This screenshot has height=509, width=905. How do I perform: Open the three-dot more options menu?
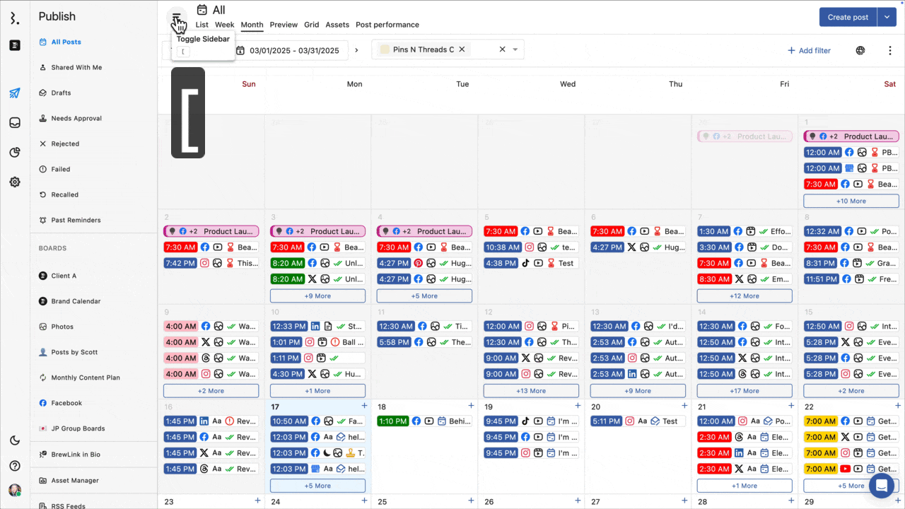point(890,51)
